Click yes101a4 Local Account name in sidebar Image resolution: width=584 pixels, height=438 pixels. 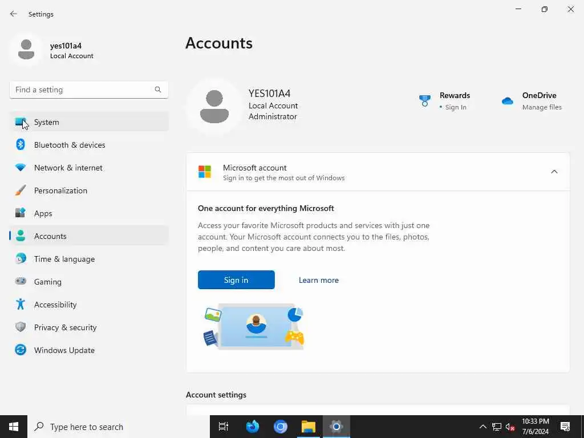click(x=71, y=50)
